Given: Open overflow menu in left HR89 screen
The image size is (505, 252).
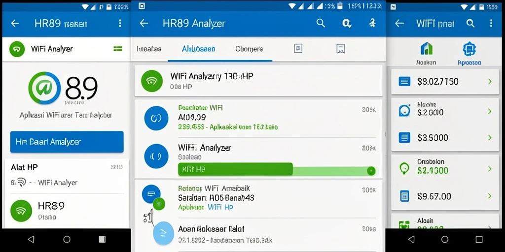Looking at the screenshot, I should 120,23.
